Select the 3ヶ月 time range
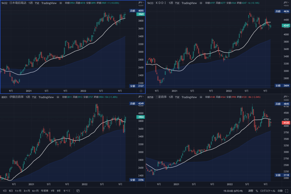The height and width of the screenshot is (194, 291). pos(27,191)
